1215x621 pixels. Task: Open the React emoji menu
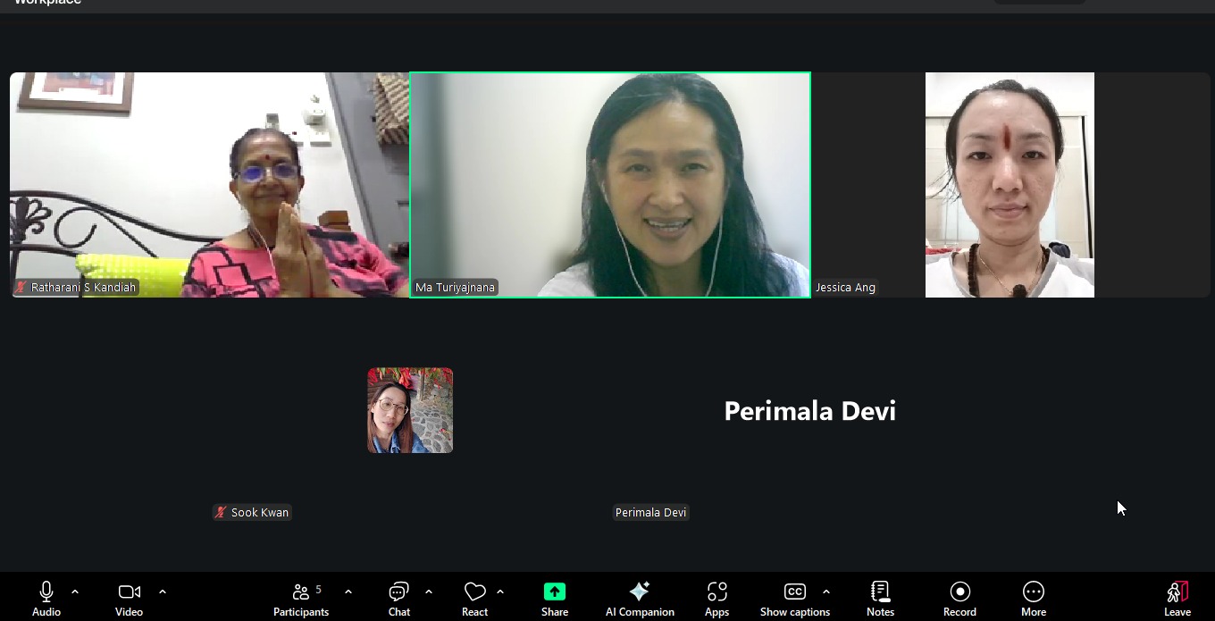[474, 592]
